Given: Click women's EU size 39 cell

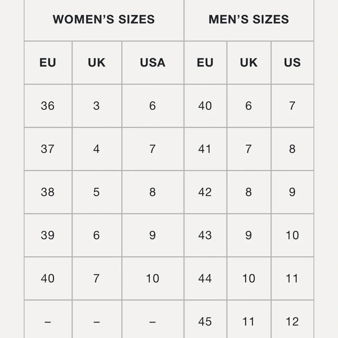Looking at the screenshot, I should [48, 235].
